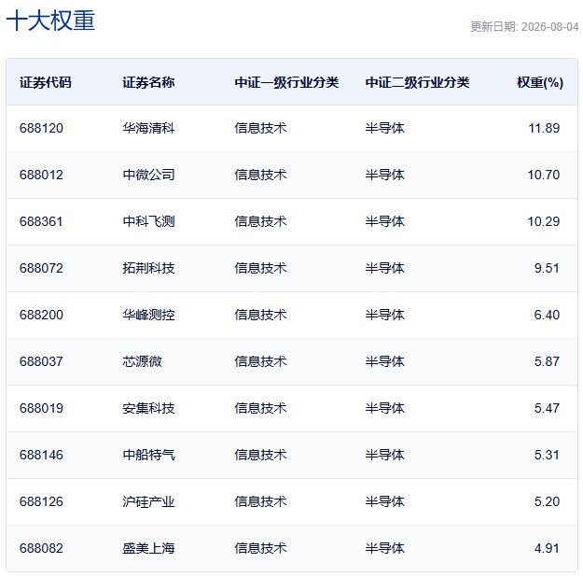The width and height of the screenshot is (583, 577).
Task: Click the 权重(%) column header
Action: [x=540, y=82]
